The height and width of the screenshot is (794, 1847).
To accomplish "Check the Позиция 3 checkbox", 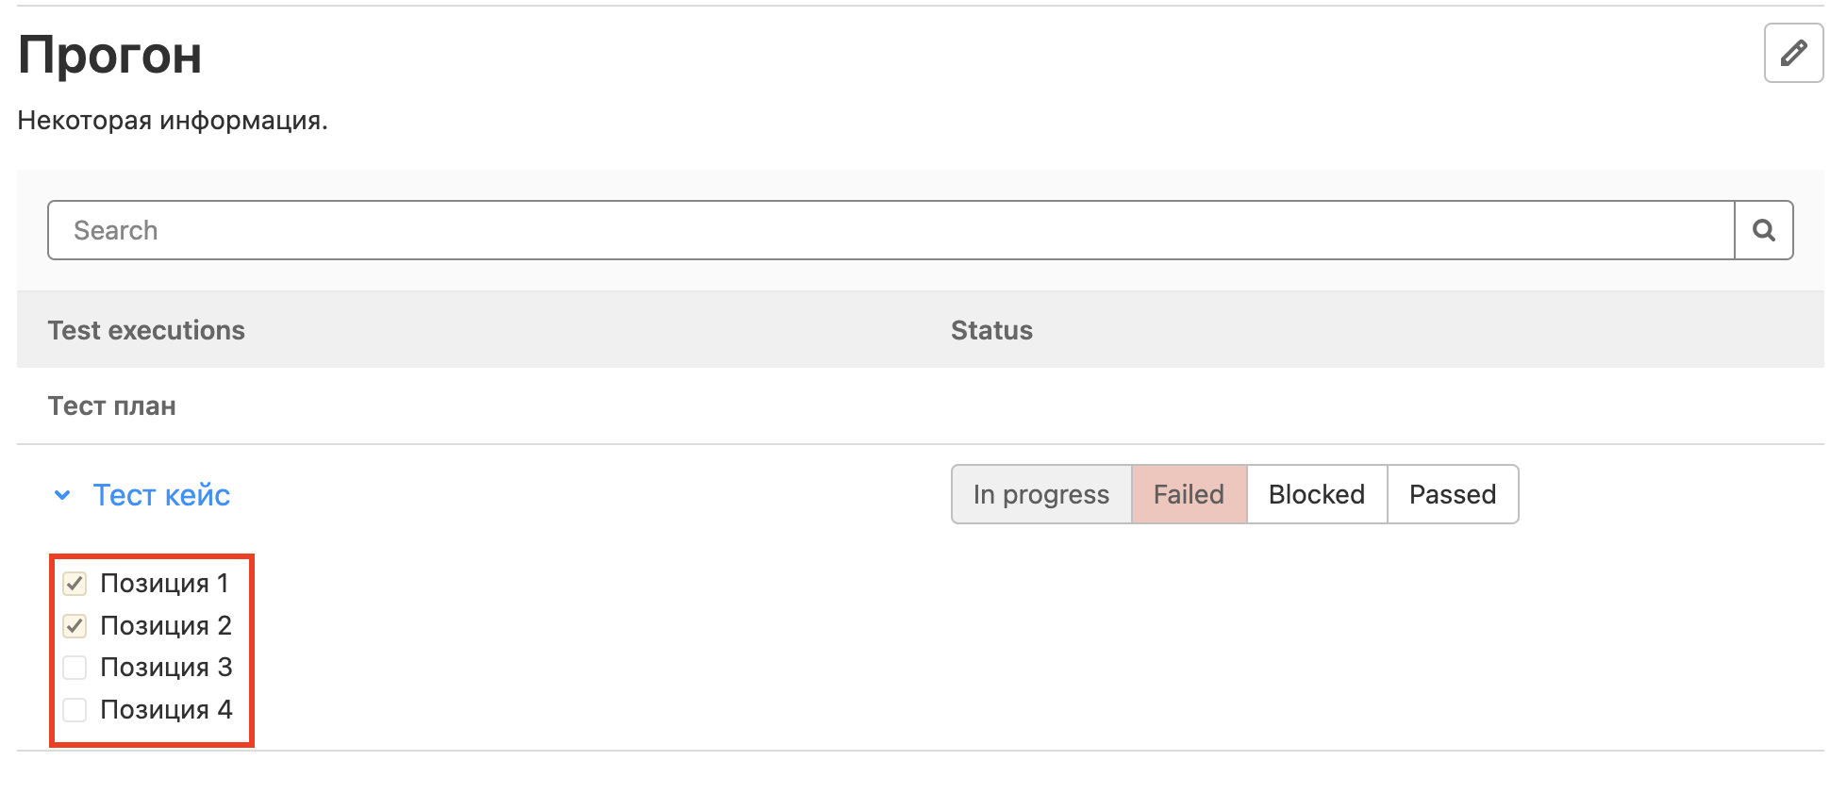I will coord(75,668).
